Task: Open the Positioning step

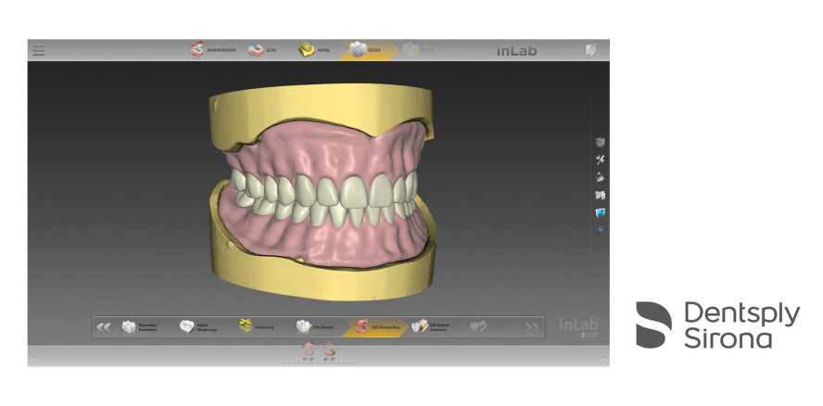Action: click(257, 326)
